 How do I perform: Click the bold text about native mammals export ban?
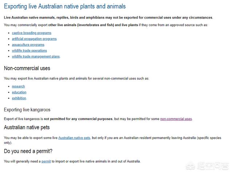point(108,17)
